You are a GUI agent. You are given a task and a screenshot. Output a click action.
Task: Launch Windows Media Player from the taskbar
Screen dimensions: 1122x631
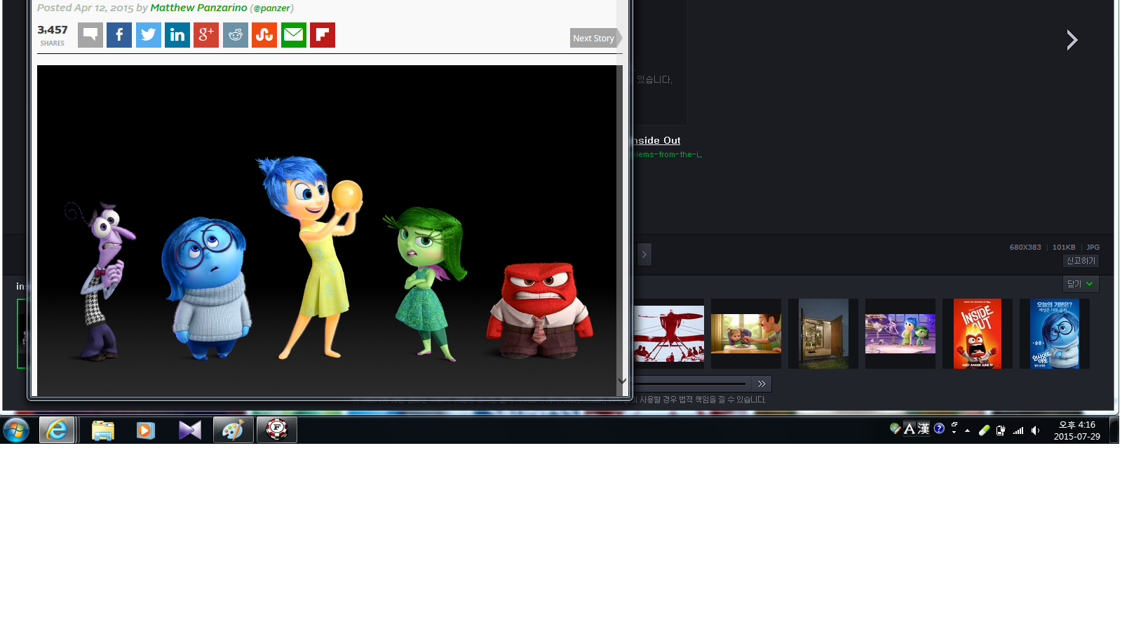[x=145, y=430]
